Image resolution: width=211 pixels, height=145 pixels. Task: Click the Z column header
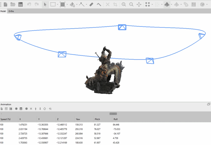coord(65,119)
